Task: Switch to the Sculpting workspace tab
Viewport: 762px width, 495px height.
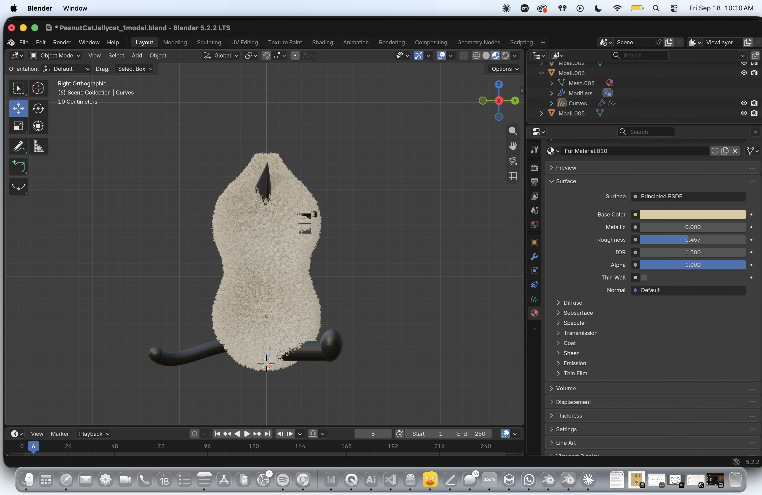Action: (209, 42)
